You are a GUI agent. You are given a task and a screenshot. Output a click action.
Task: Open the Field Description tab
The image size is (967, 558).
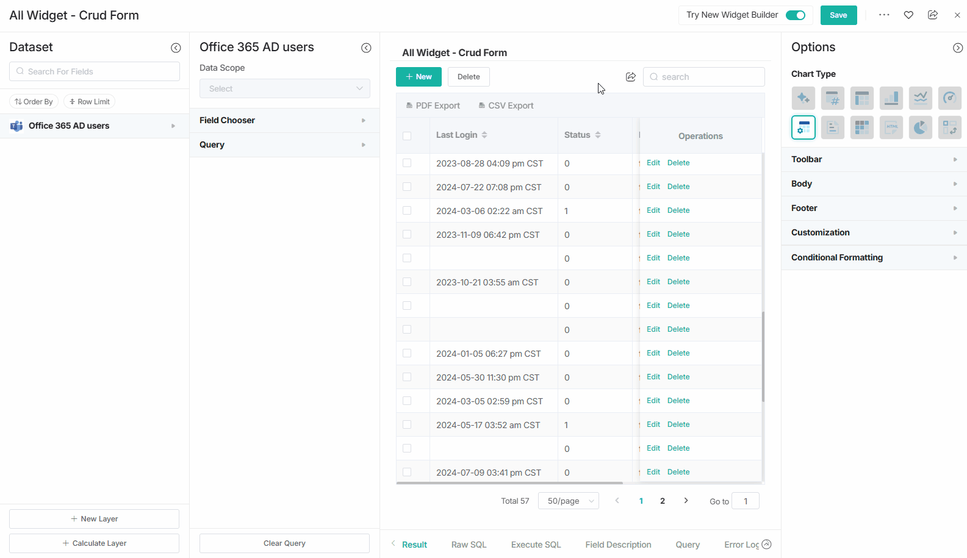coord(618,545)
